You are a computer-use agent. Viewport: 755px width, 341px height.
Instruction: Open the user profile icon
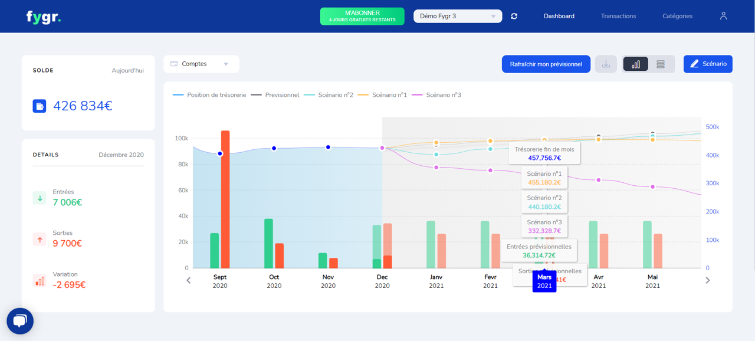coord(723,16)
